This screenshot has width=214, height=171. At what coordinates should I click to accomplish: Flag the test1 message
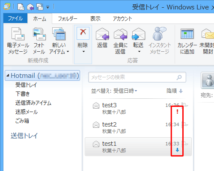[x=185, y=144]
